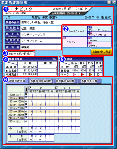Screen dimensions: 117x149
Task: Click 血統登録番号 2006103319
Action: coord(66,14)
